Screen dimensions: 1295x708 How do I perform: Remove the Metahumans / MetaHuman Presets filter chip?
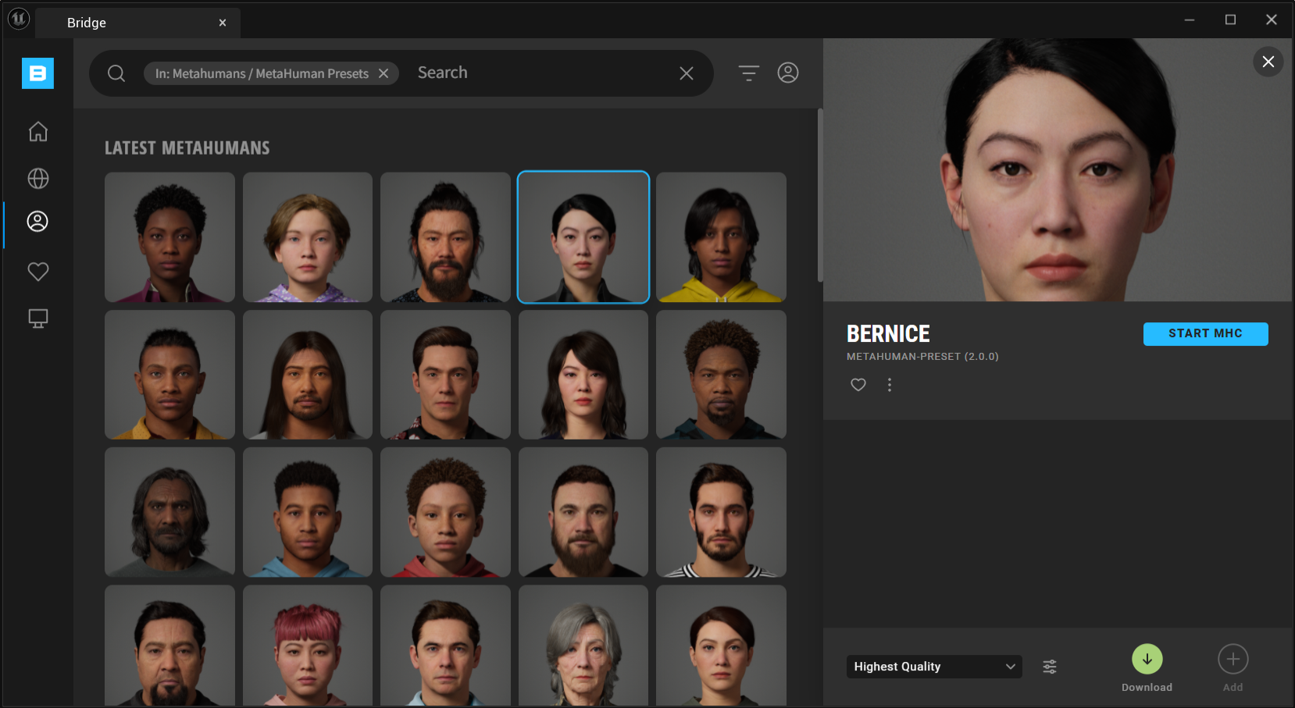point(384,73)
